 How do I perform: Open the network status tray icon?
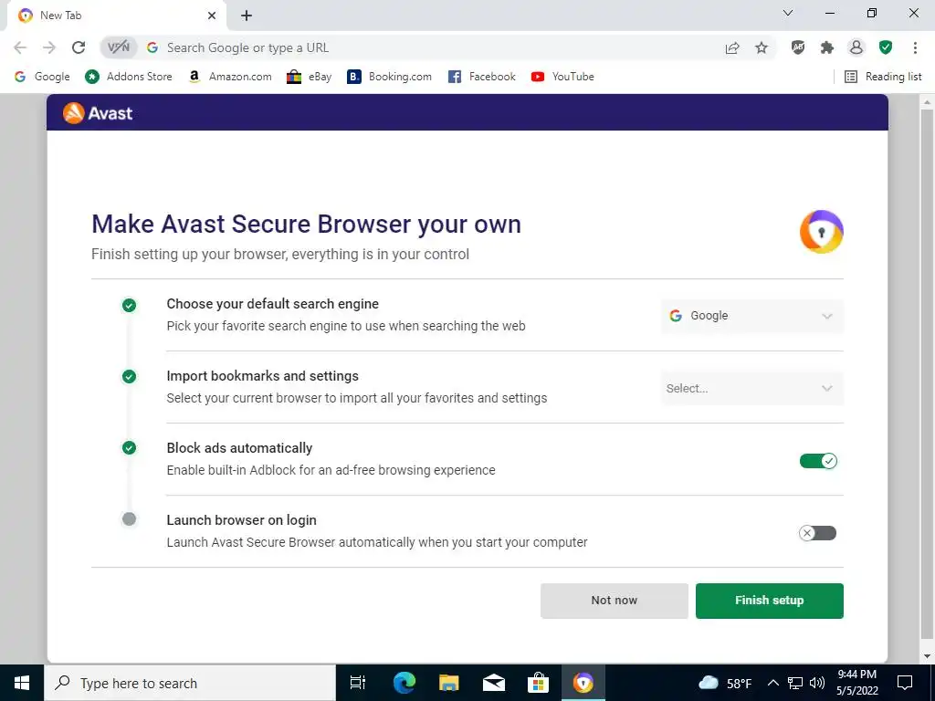795,683
